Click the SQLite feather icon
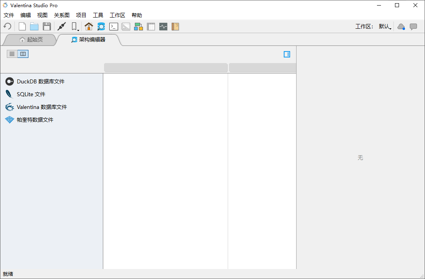The height and width of the screenshot is (279, 425). (x=10, y=94)
